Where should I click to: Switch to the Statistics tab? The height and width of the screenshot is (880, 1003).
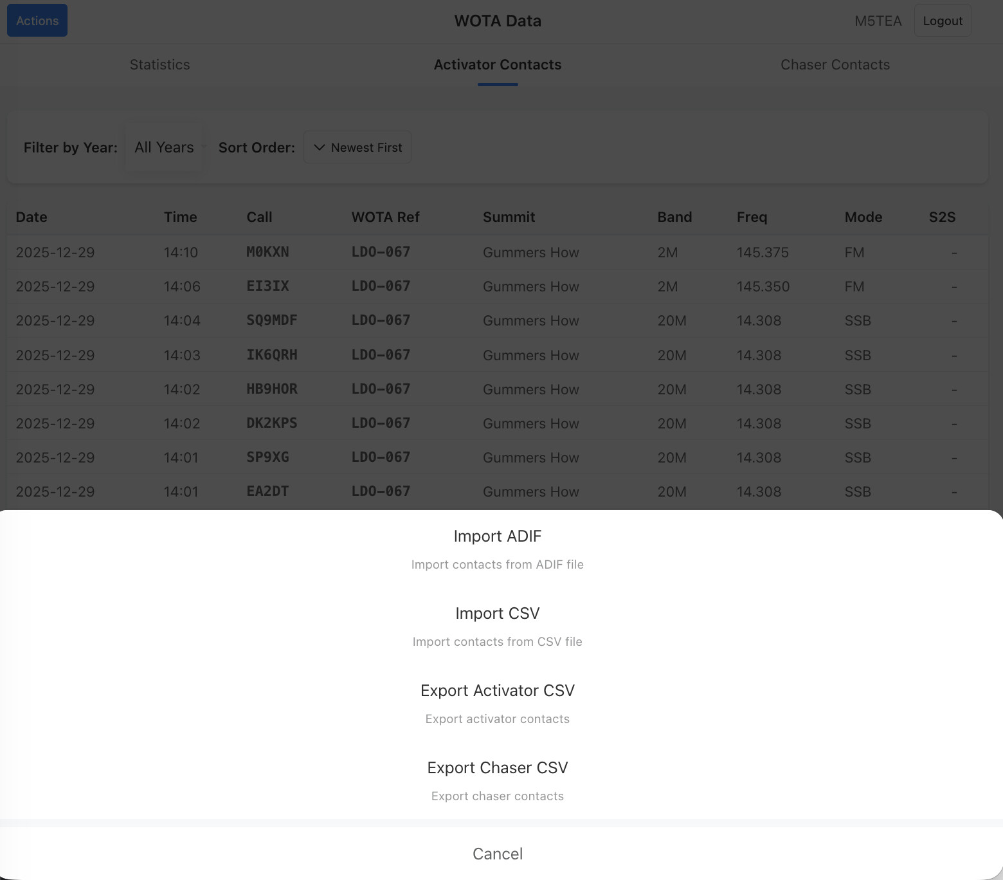pyautogui.click(x=159, y=64)
